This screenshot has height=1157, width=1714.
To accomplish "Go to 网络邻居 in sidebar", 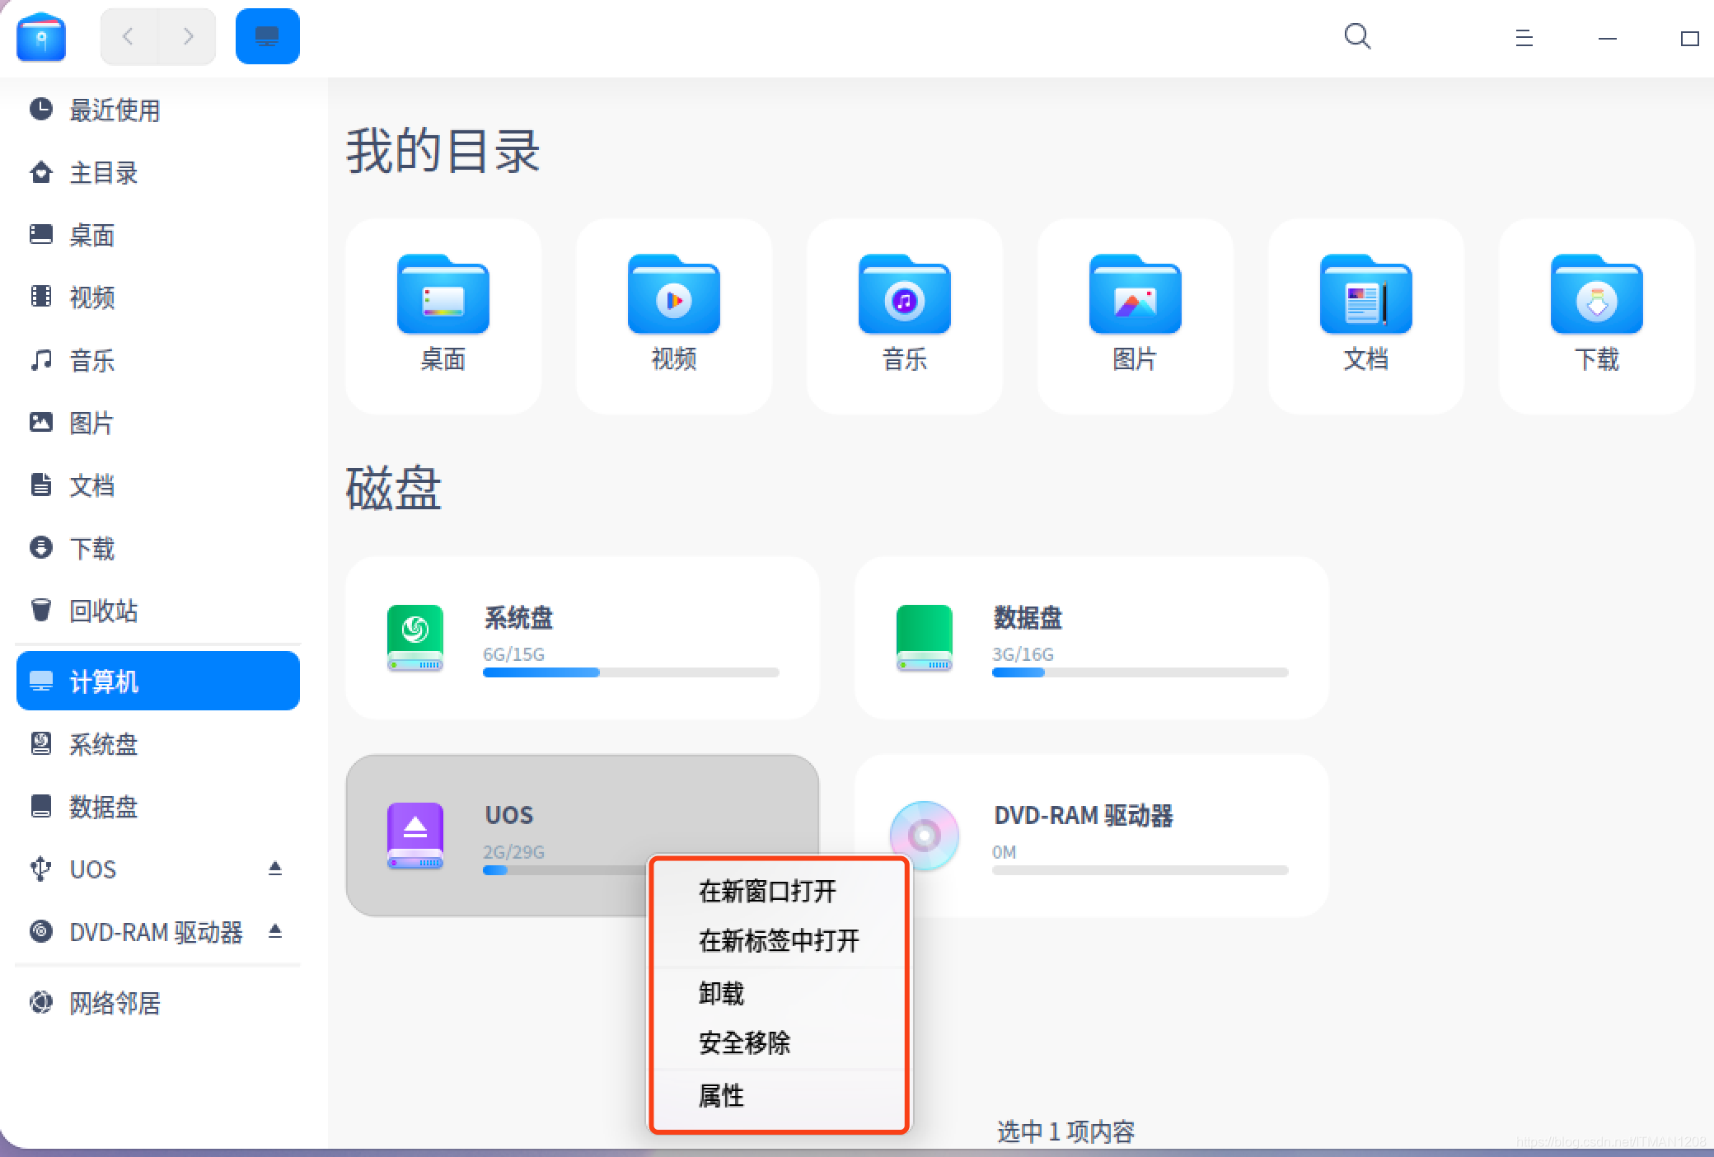I will (x=115, y=1003).
